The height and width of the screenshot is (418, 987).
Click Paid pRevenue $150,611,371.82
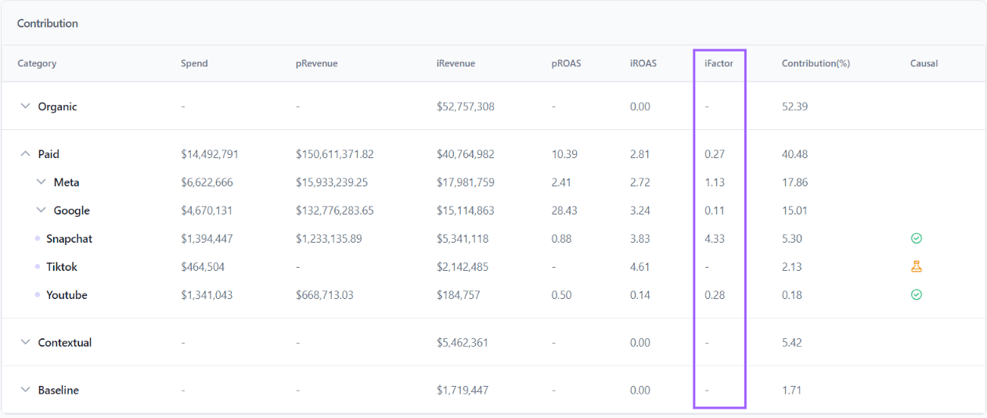(x=335, y=154)
